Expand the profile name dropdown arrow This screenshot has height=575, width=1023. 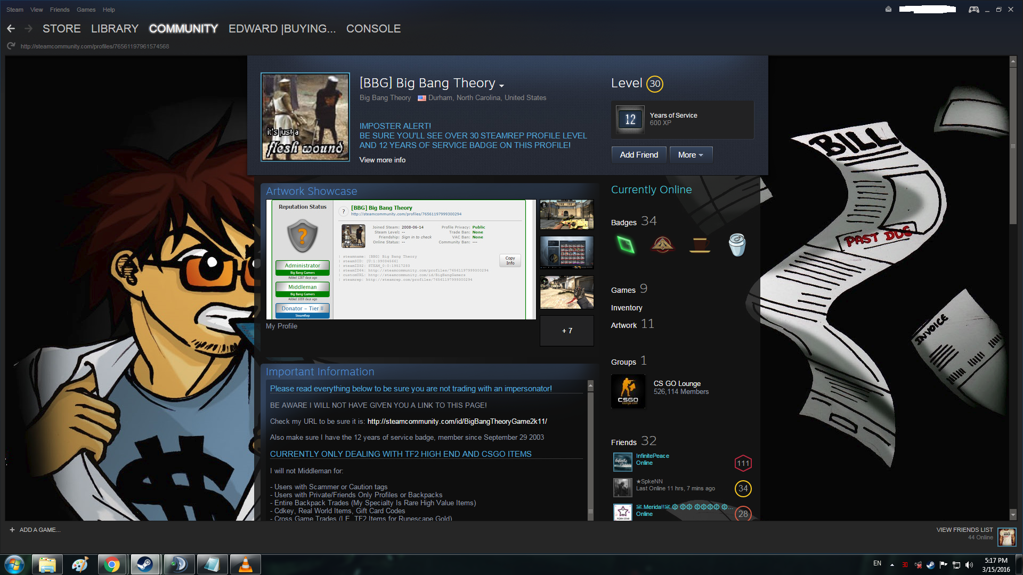click(x=501, y=85)
